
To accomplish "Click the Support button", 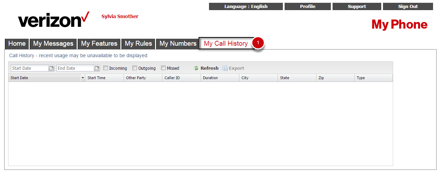I will 357,6.
